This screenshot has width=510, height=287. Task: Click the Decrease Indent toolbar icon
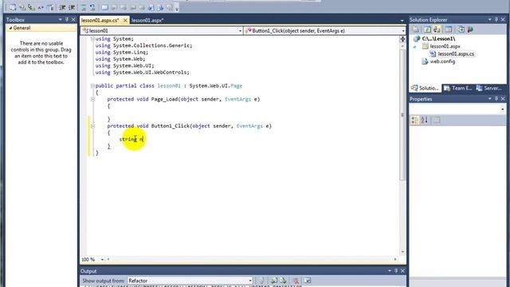click(x=62, y=7)
